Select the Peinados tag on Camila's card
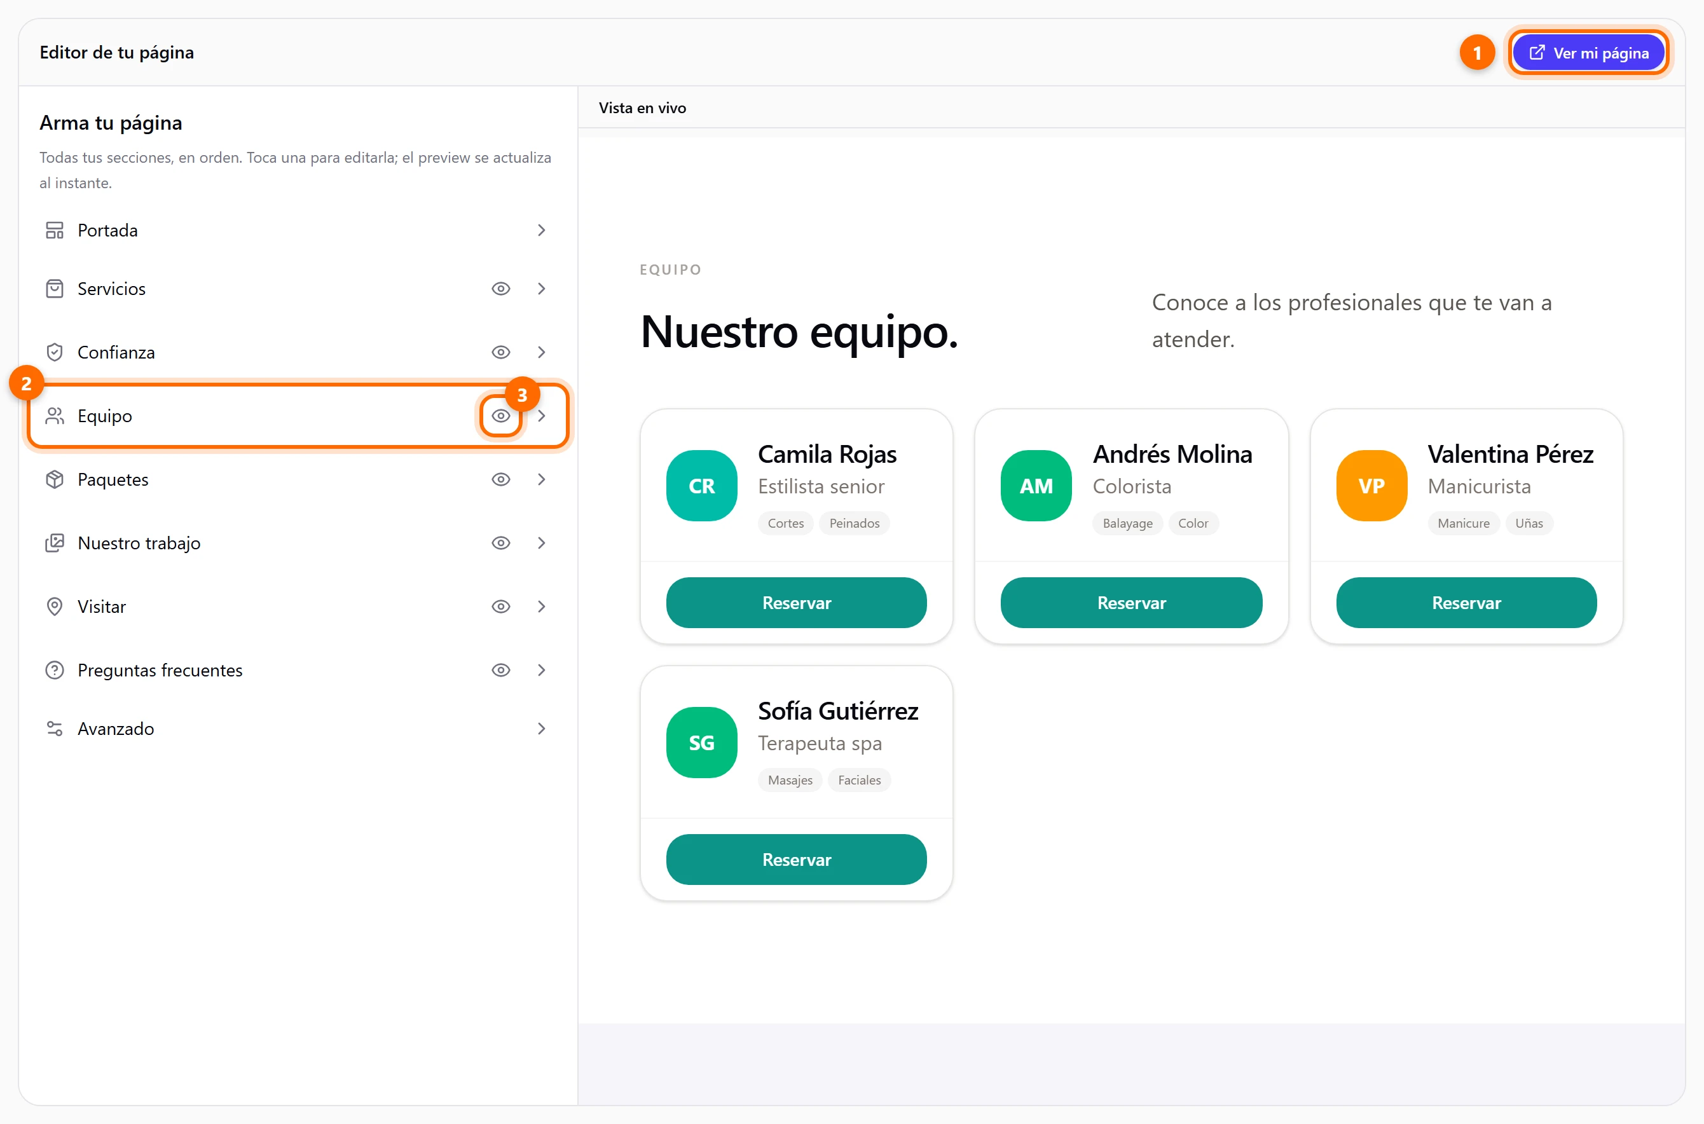Image resolution: width=1704 pixels, height=1124 pixels. (x=854, y=523)
